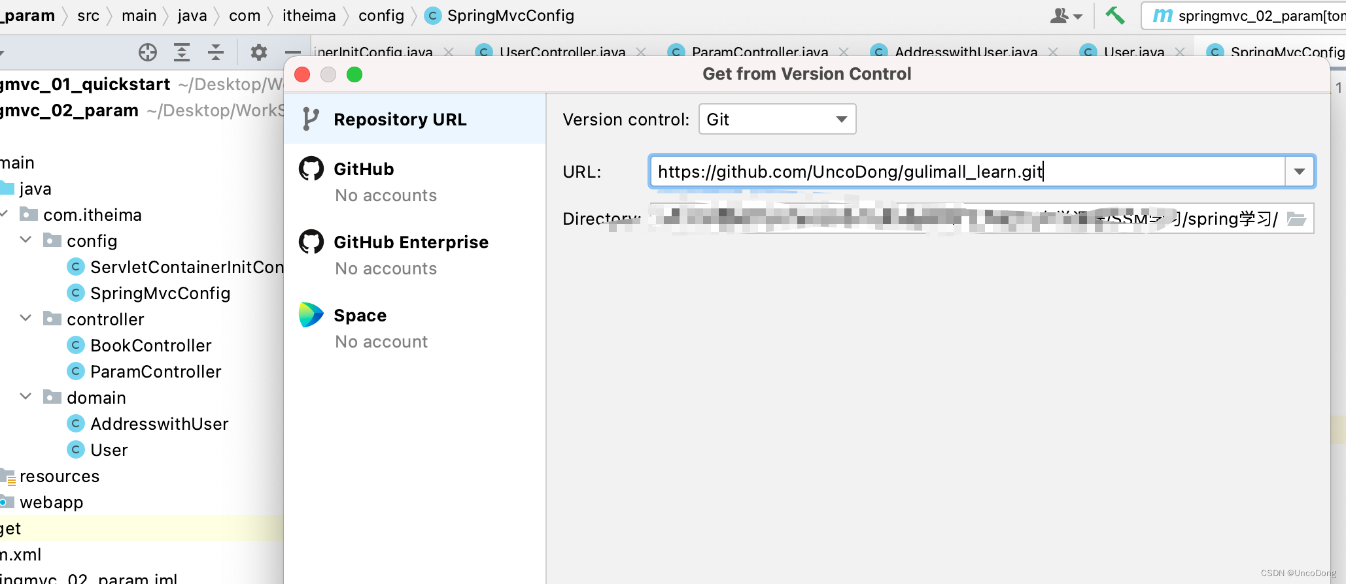Hide the project tool window
The width and height of the screenshot is (1346, 584).
tap(293, 52)
